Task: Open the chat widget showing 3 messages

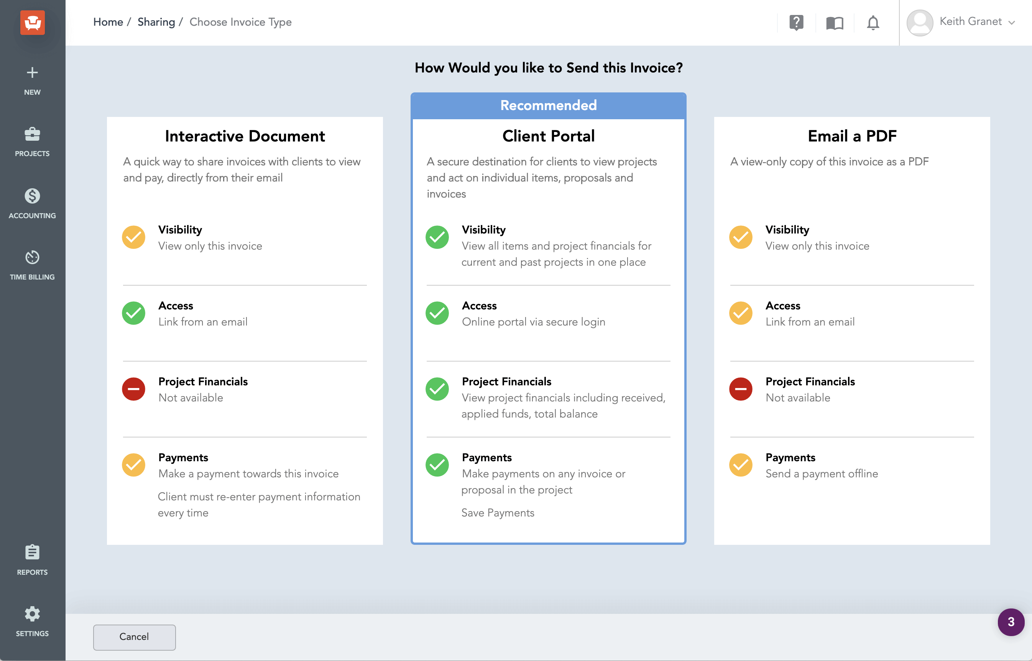Action: (x=1011, y=622)
